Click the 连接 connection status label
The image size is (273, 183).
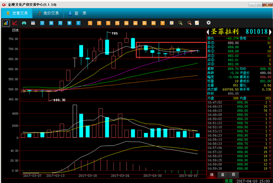(229, 181)
